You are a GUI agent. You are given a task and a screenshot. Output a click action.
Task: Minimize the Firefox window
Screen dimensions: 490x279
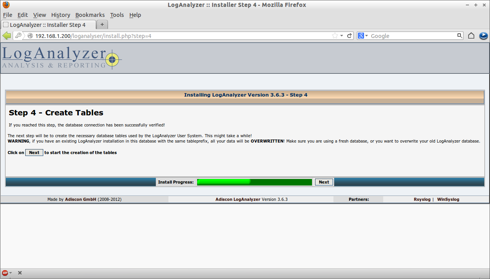click(x=467, y=5)
